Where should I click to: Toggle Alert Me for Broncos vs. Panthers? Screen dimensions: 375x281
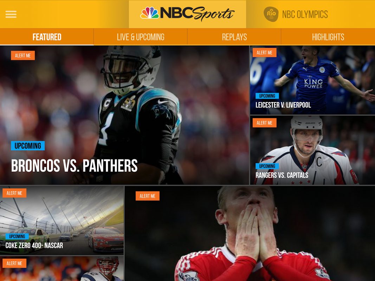pyautogui.click(x=23, y=55)
